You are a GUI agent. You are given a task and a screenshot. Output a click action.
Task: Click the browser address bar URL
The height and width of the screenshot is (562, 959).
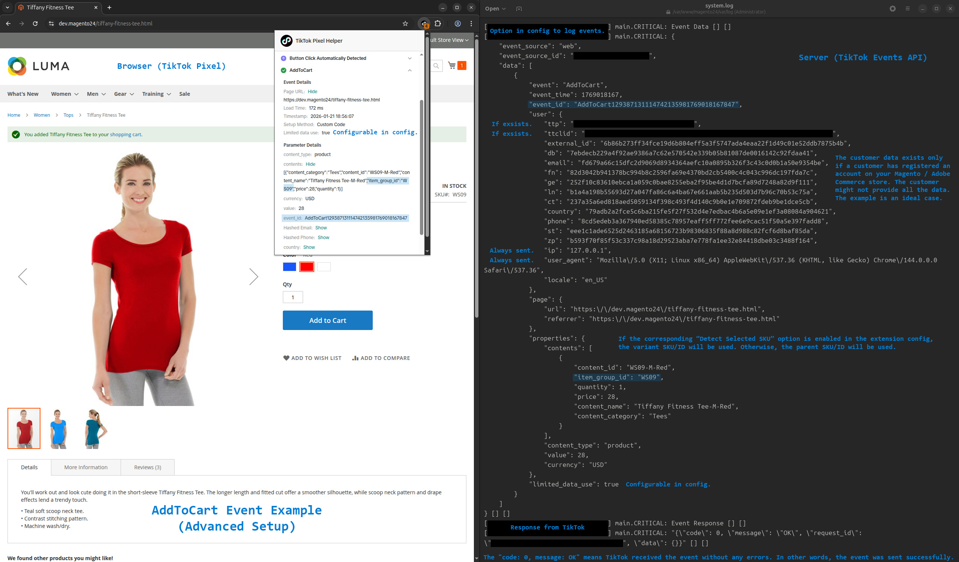pos(105,24)
